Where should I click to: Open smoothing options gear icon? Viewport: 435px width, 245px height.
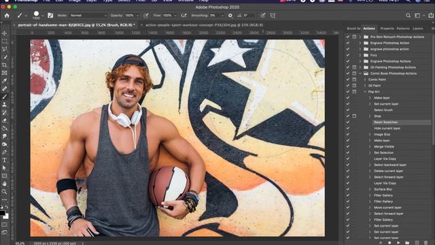(x=230, y=16)
